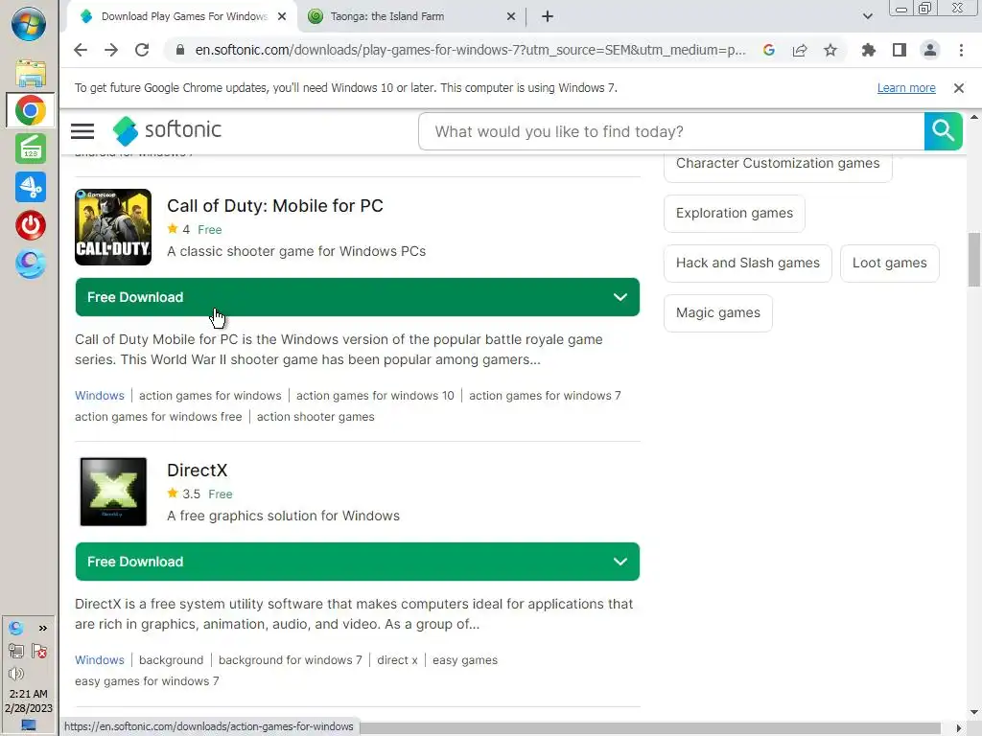Toggle the Chrome side panel icon

click(x=900, y=50)
